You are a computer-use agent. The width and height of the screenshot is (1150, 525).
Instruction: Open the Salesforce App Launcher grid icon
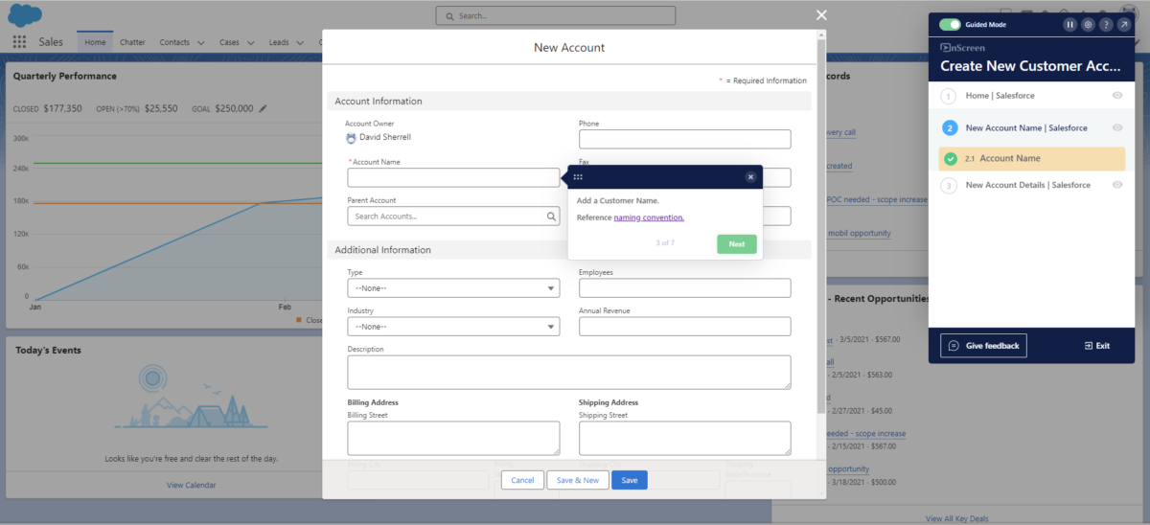(x=19, y=42)
